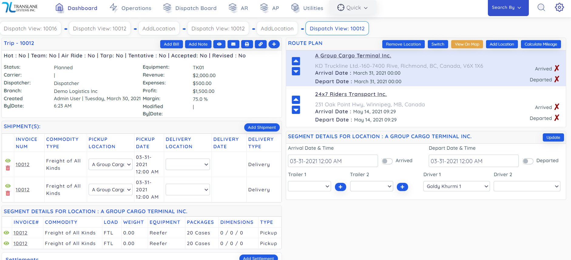Enable the Departed toggle switch
Image resolution: width=571 pixels, height=260 pixels.
point(528,161)
